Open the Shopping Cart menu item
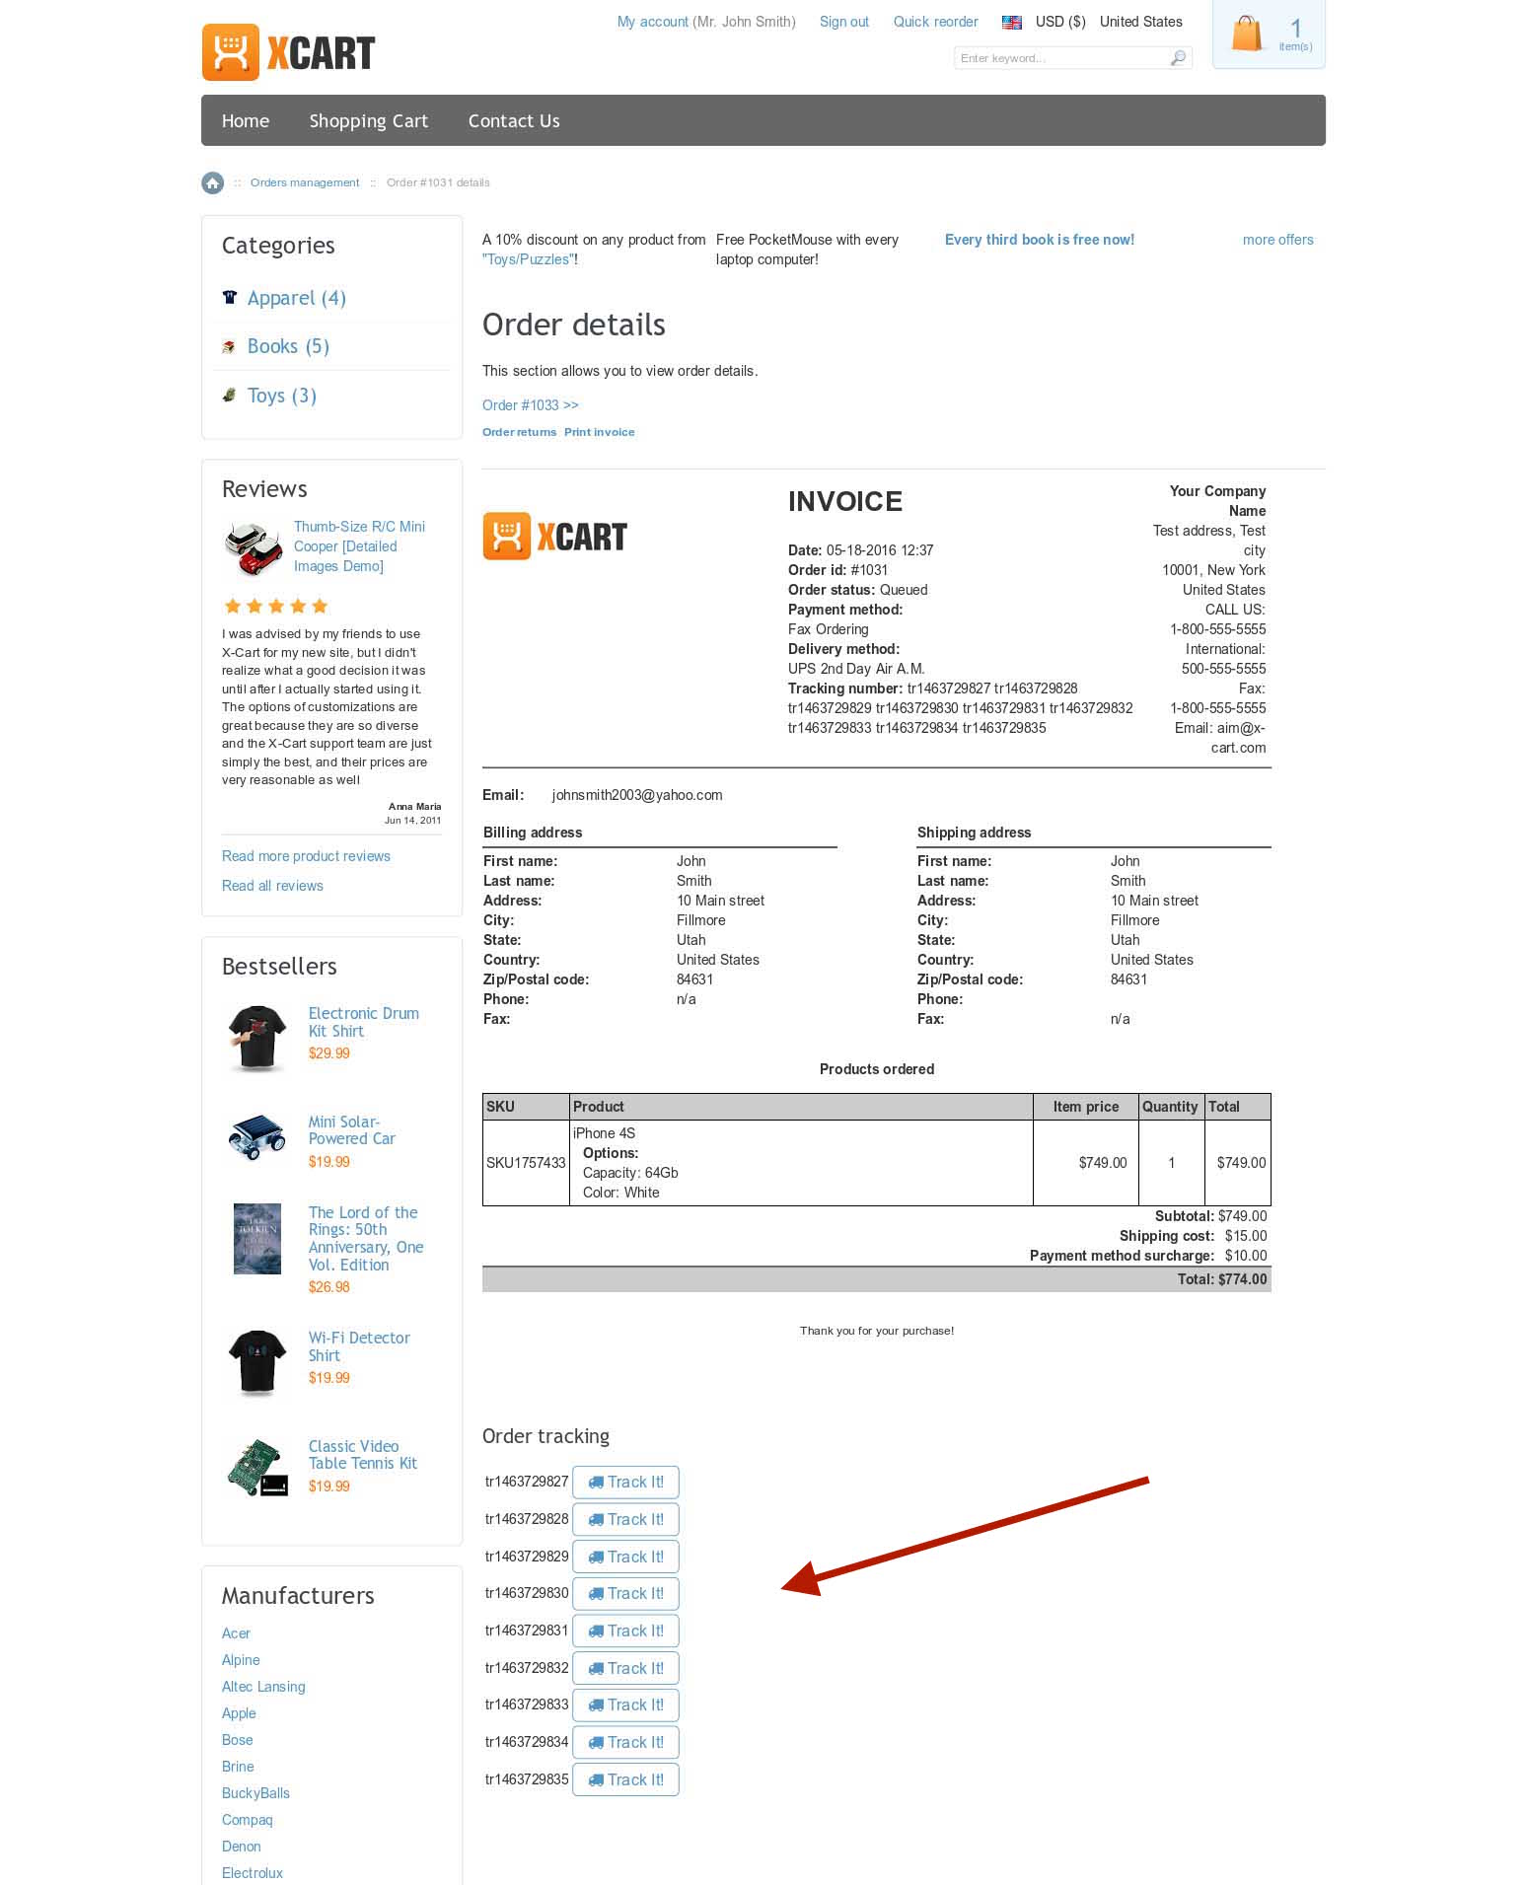1527x1885 pixels. [368, 120]
